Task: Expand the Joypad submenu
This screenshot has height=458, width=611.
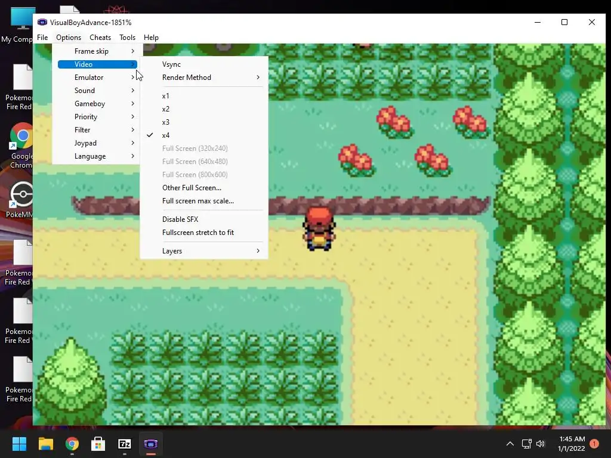Action: coord(97,143)
